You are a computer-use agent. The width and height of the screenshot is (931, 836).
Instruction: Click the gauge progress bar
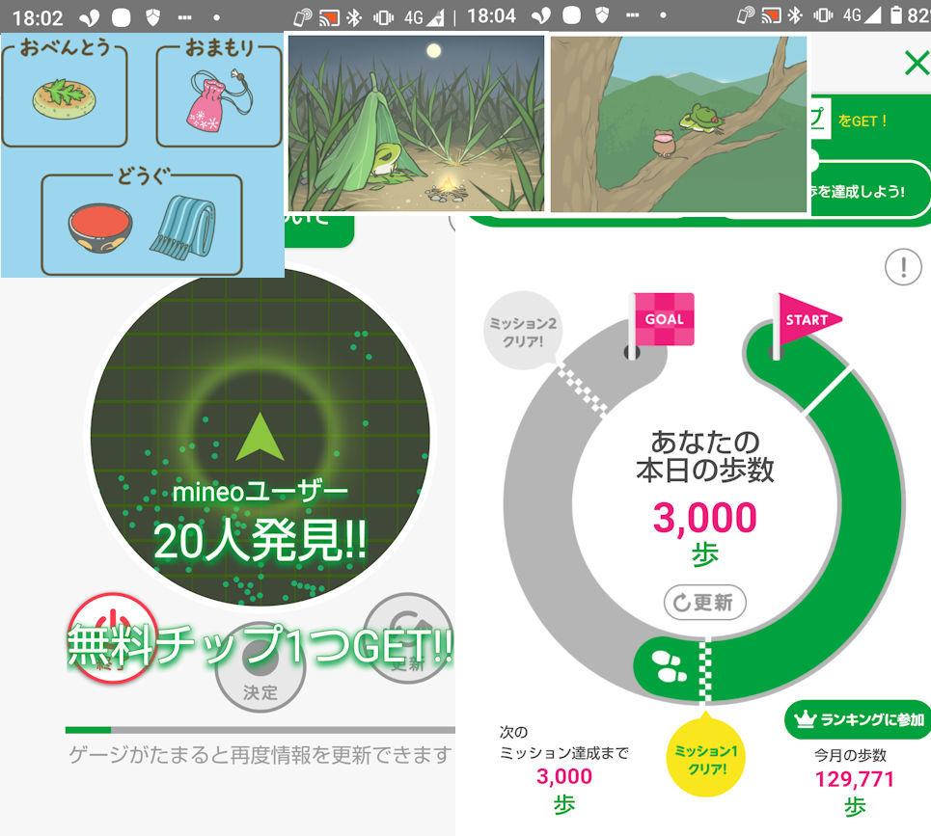(x=260, y=729)
